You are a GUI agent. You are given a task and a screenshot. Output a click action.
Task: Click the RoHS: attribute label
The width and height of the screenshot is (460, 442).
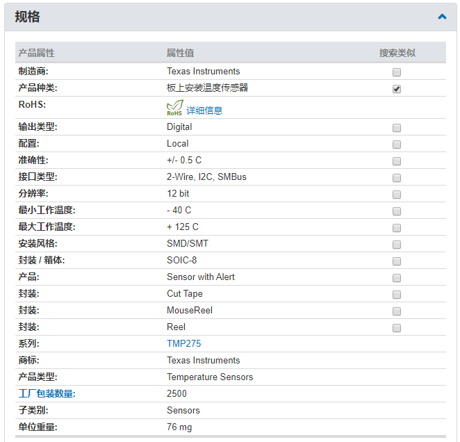(32, 104)
